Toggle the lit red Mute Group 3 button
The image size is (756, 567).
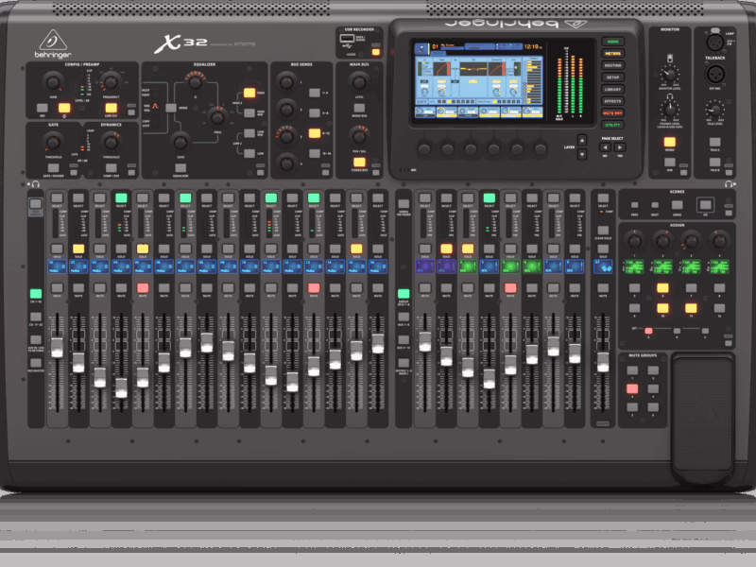pyautogui.click(x=632, y=389)
